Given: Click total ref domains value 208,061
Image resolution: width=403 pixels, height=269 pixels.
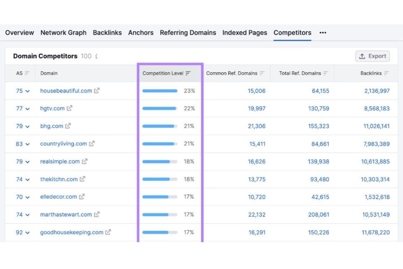Looking at the screenshot, I should [319, 214].
